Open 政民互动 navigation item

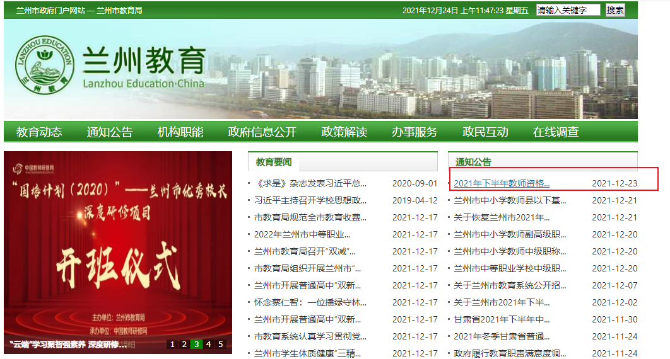point(485,132)
